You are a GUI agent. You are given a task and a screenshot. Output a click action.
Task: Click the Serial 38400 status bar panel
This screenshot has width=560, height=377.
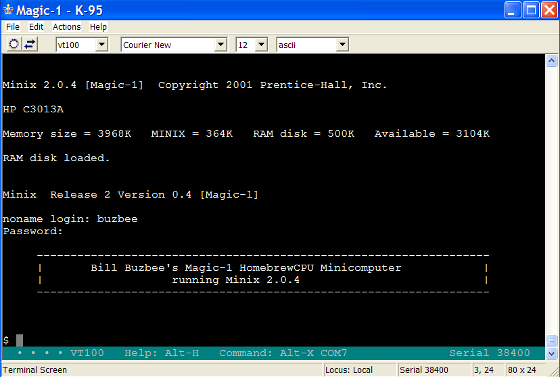point(423,370)
